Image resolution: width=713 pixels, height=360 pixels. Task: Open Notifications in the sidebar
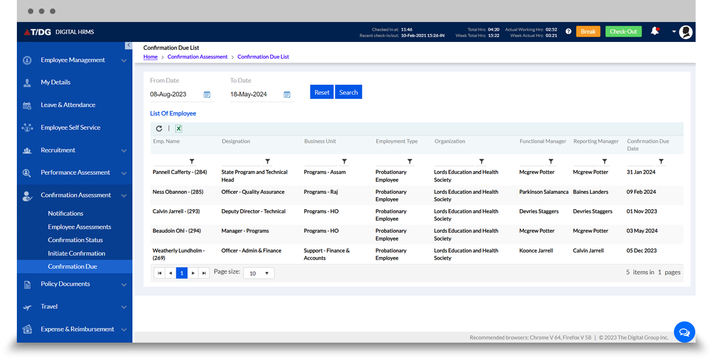65,213
